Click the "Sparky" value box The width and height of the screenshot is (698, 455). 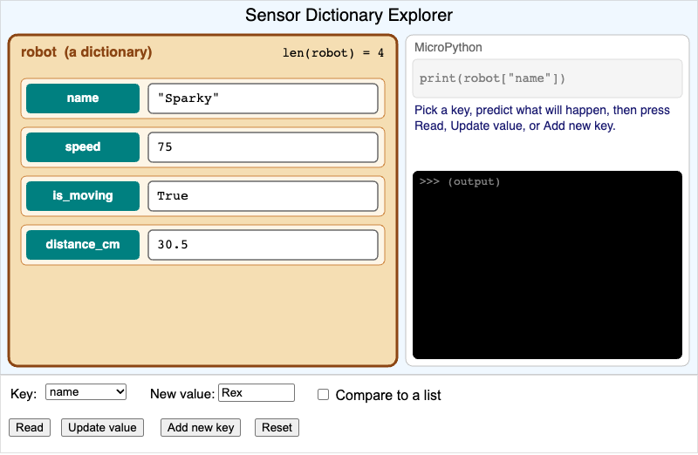263,98
